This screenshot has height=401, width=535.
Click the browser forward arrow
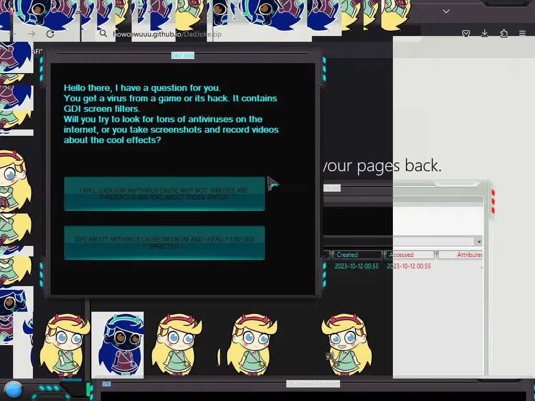31,34
